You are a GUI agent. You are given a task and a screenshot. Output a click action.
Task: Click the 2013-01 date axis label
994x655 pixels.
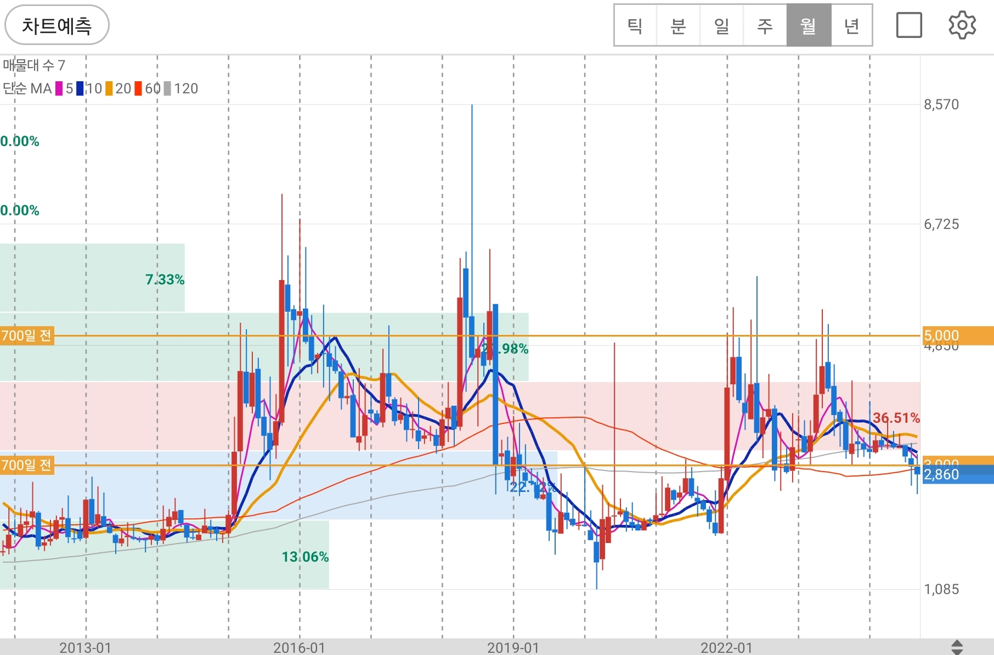[86, 648]
